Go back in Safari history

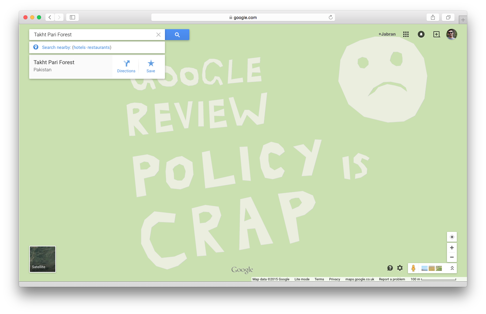[50, 17]
